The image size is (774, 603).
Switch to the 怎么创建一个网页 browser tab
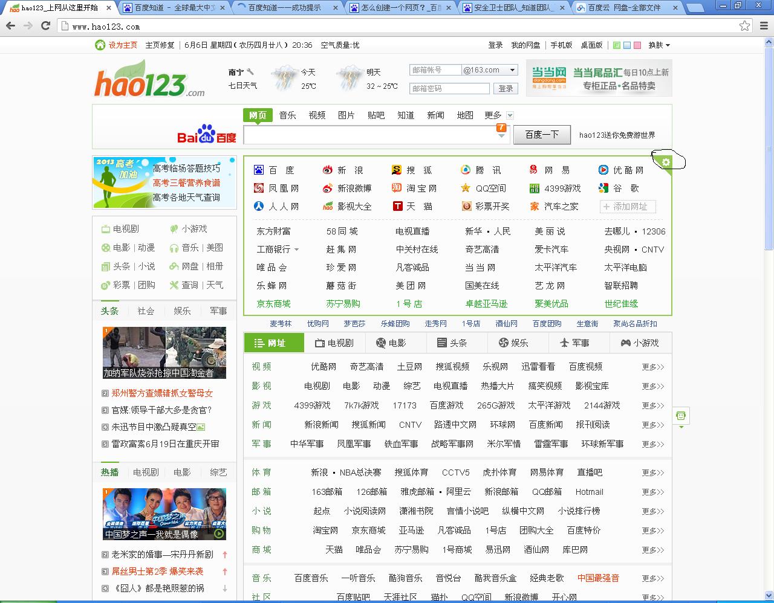pyautogui.click(x=402, y=8)
